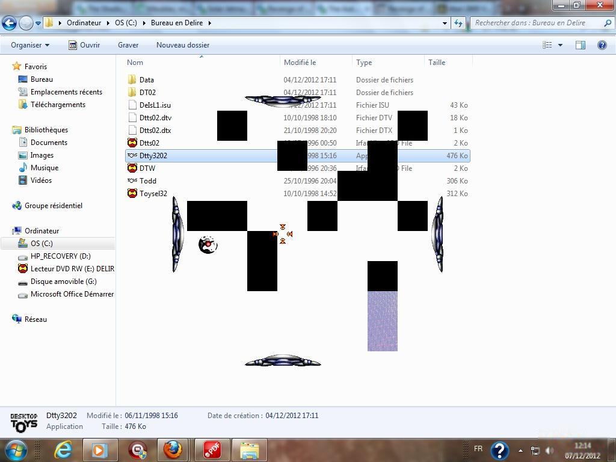The width and height of the screenshot is (616, 462).
Task: Click Ouvrir in the toolbar
Action: 84,45
